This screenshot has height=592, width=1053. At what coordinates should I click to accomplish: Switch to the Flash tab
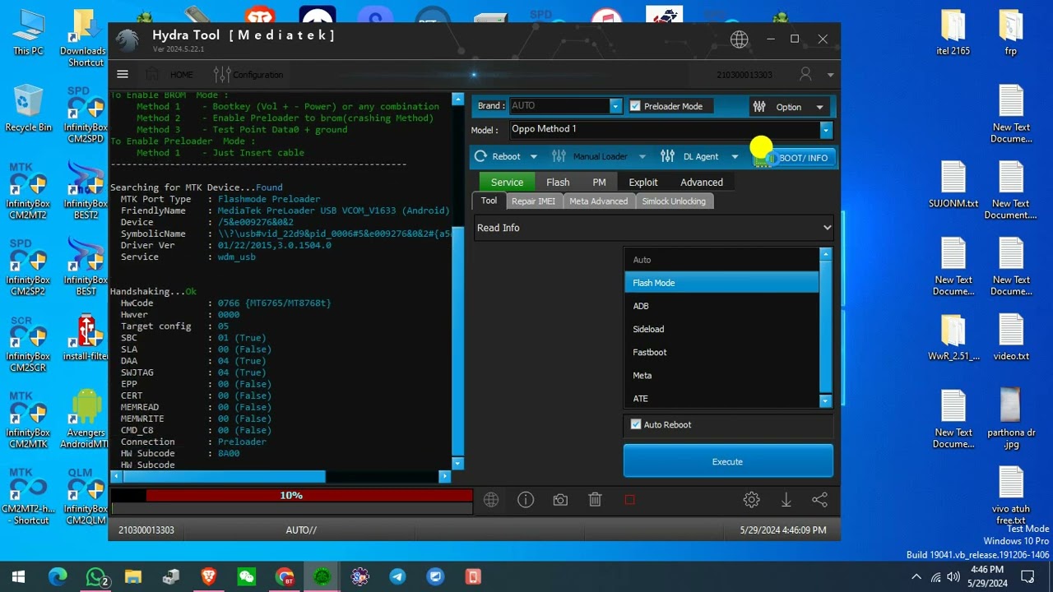tap(558, 183)
